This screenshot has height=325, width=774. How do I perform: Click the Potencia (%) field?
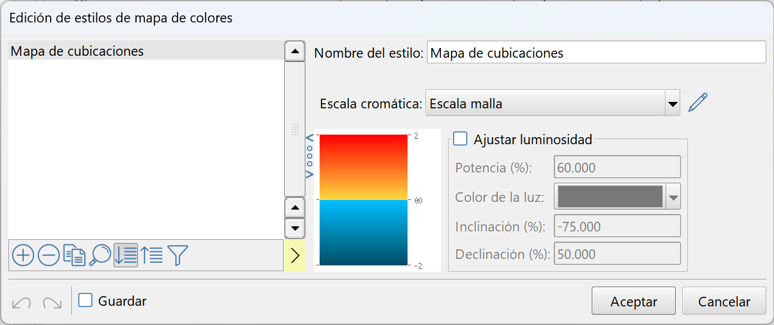[x=617, y=167]
